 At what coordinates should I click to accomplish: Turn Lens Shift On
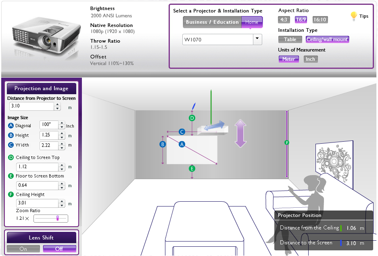tap(23, 249)
